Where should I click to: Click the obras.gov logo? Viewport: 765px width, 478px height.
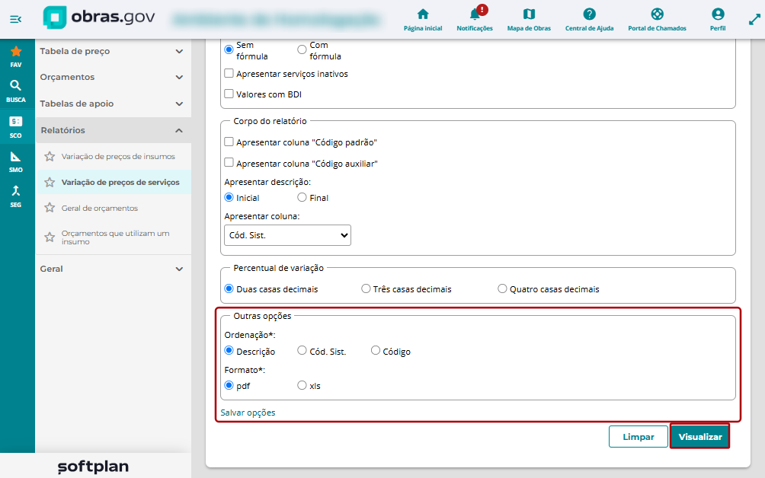[99, 18]
